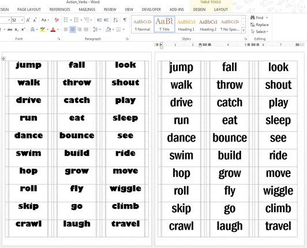Image resolution: width=307 pixels, height=248 pixels.
Task: Open the font color dropdown arrow
Action: coord(58,29)
